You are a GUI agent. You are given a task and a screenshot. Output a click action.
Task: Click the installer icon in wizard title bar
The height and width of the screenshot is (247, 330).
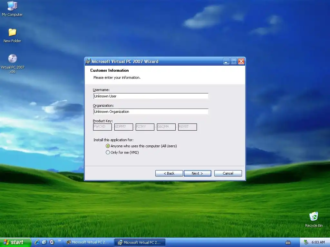[x=88, y=61]
